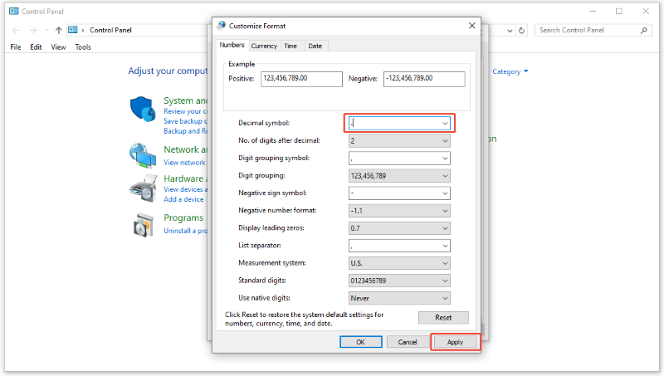Image resolution: width=664 pixels, height=376 pixels.
Task: Click the forward arrow in Control Panel
Action: coord(32,30)
